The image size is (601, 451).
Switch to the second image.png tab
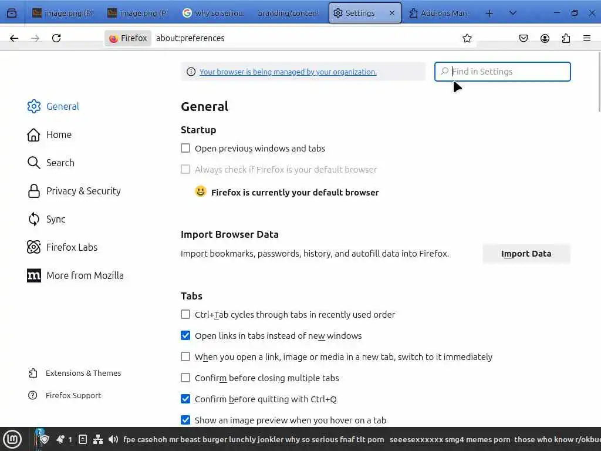tap(137, 13)
